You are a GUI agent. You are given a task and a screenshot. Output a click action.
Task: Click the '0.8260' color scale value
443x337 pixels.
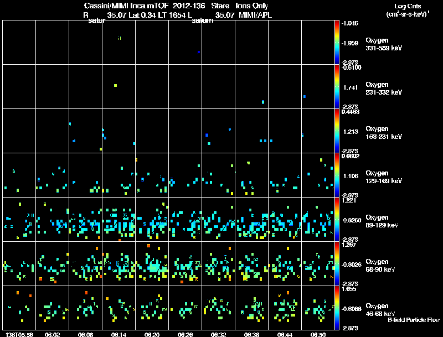[352, 220]
